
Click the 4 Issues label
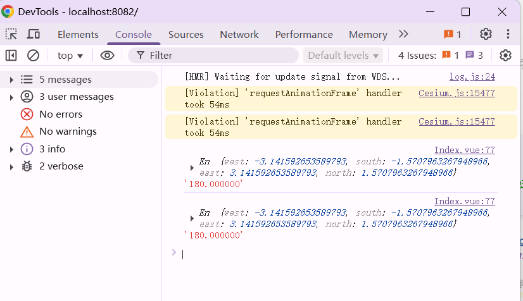[x=417, y=55]
